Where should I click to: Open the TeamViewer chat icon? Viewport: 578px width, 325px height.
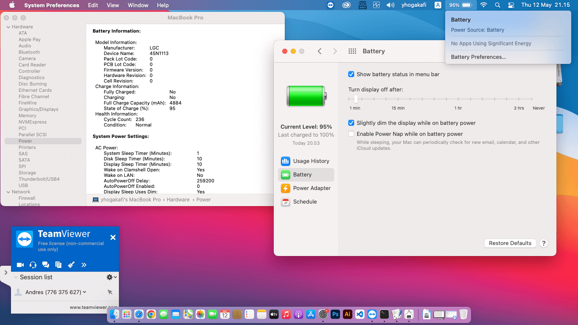46,265
